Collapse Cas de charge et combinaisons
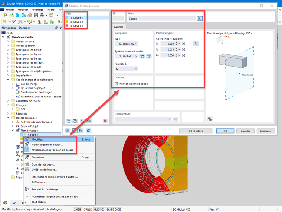 point(8,79)
